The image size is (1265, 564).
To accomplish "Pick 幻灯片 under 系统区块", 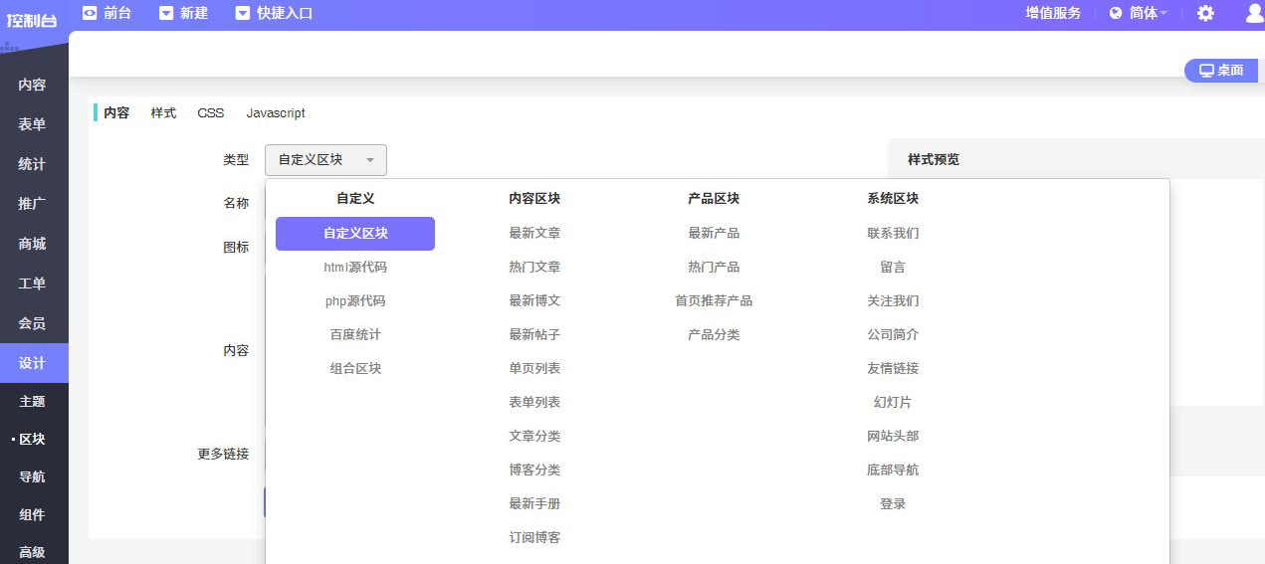I will 893,403.
